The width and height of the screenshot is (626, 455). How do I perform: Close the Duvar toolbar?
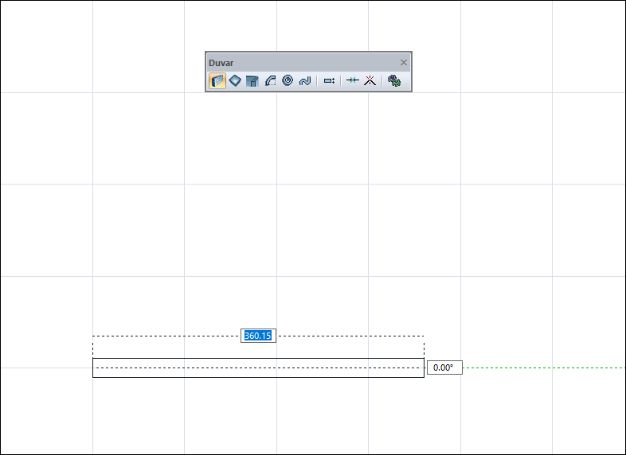click(x=404, y=63)
